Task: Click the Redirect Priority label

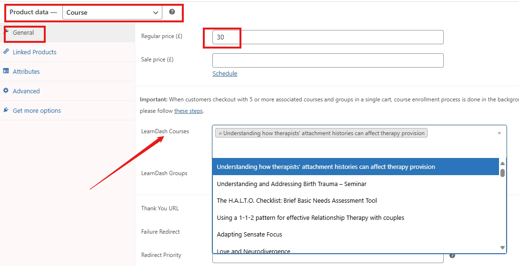Action: [161, 255]
